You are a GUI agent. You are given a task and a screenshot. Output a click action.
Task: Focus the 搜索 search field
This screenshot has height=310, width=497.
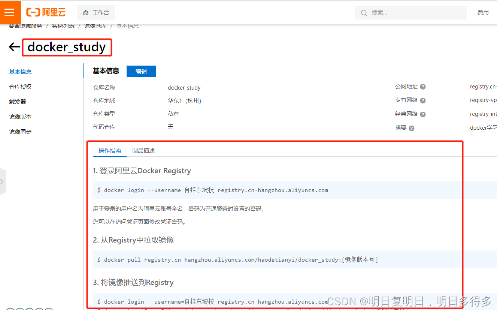click(411, 12)
